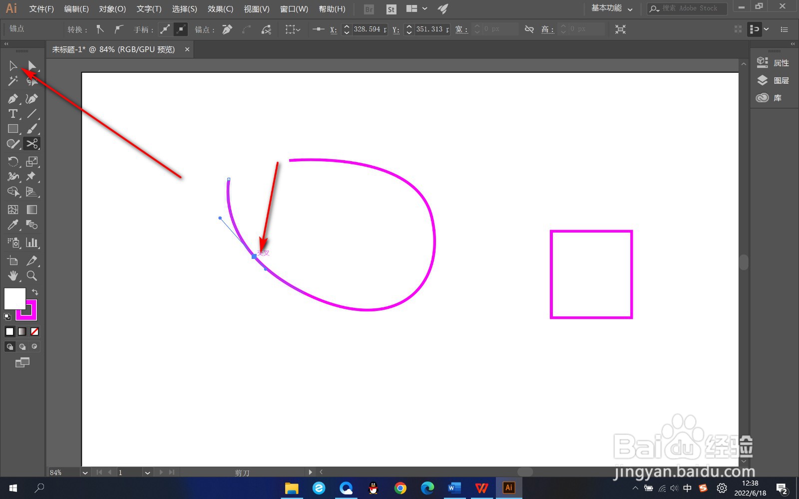Expand the 基本功能 workspace dropdown
Image resolution: width=799 pixels, height=499 pixels.
coord(612,8)
